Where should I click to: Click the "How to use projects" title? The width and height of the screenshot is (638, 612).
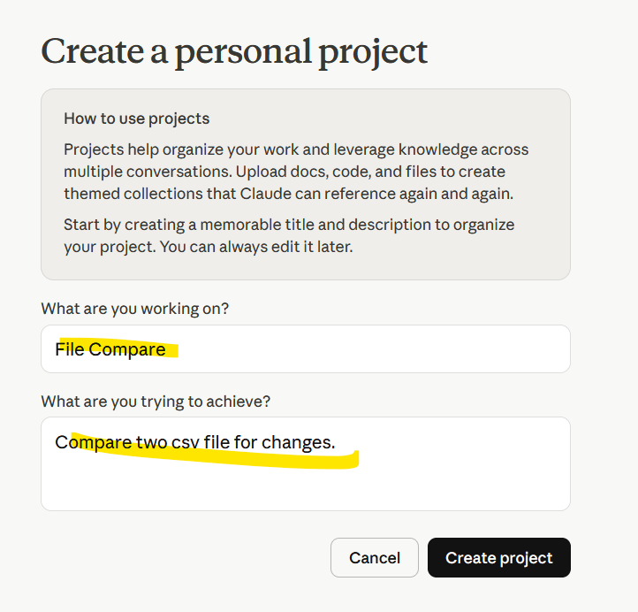[136, 119]
